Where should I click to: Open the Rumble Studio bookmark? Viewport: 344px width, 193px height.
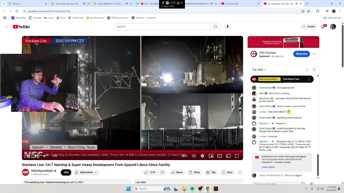coord(95,18)
